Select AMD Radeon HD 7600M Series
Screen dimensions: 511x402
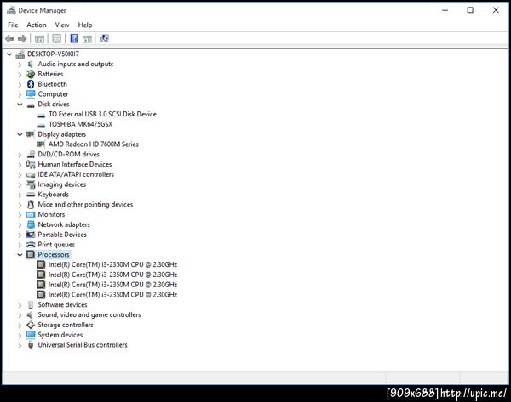[93, 144]
